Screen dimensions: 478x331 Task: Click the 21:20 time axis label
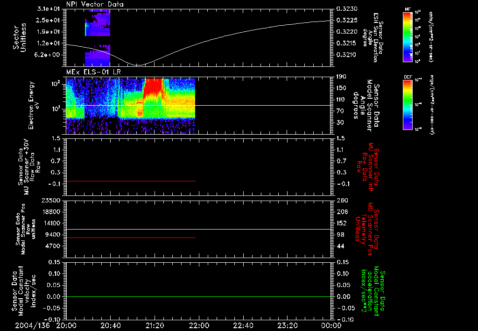(155, 325)
